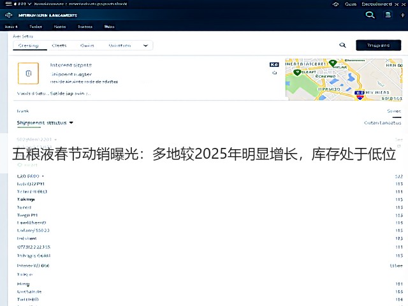Image resolution: width=408 pixels, height=306 pixels.
Task: Open search using the large header magnifier icon
Action: coord(370,15)
